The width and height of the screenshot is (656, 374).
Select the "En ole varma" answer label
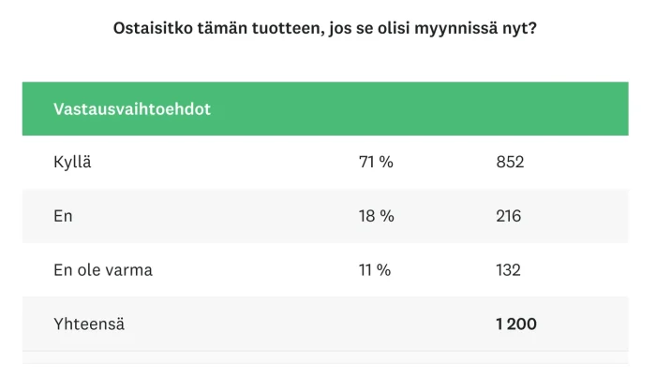(103, 270)
